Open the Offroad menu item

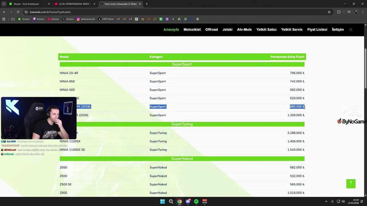point(212,29)
